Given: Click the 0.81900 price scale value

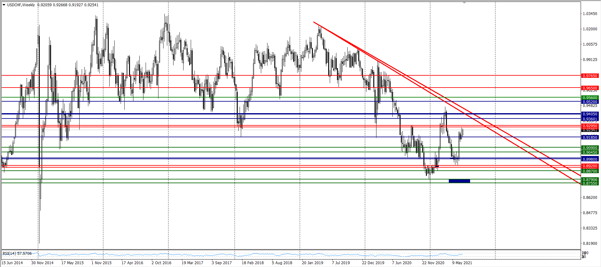Looking at the screenshot, I should [x=590, y=243].
